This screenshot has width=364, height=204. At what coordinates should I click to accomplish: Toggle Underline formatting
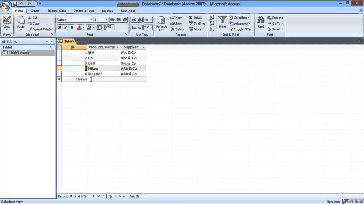click(72, 27)
